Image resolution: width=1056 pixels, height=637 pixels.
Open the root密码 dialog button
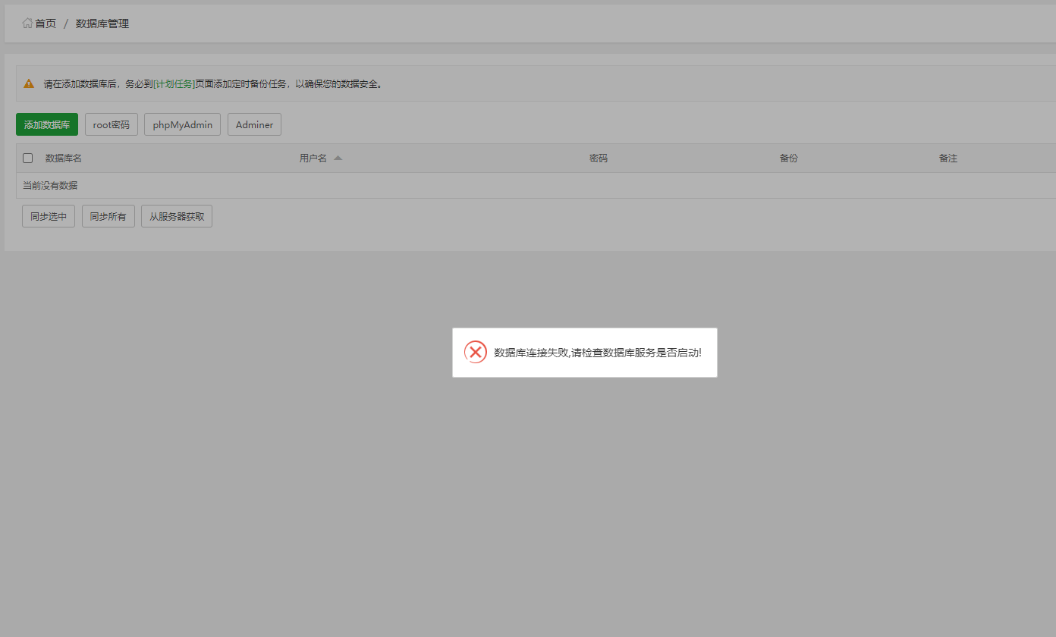(112, 124)
